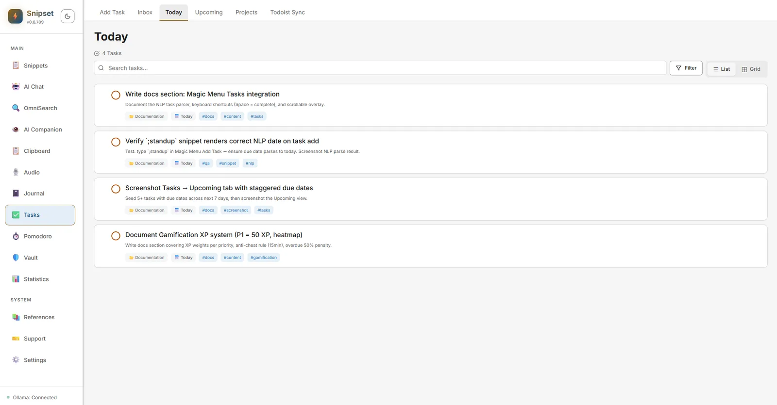Viewport: 777px width, 405px height.
Task: Select Tasks in the sidebar
Action: coord(40,215)
